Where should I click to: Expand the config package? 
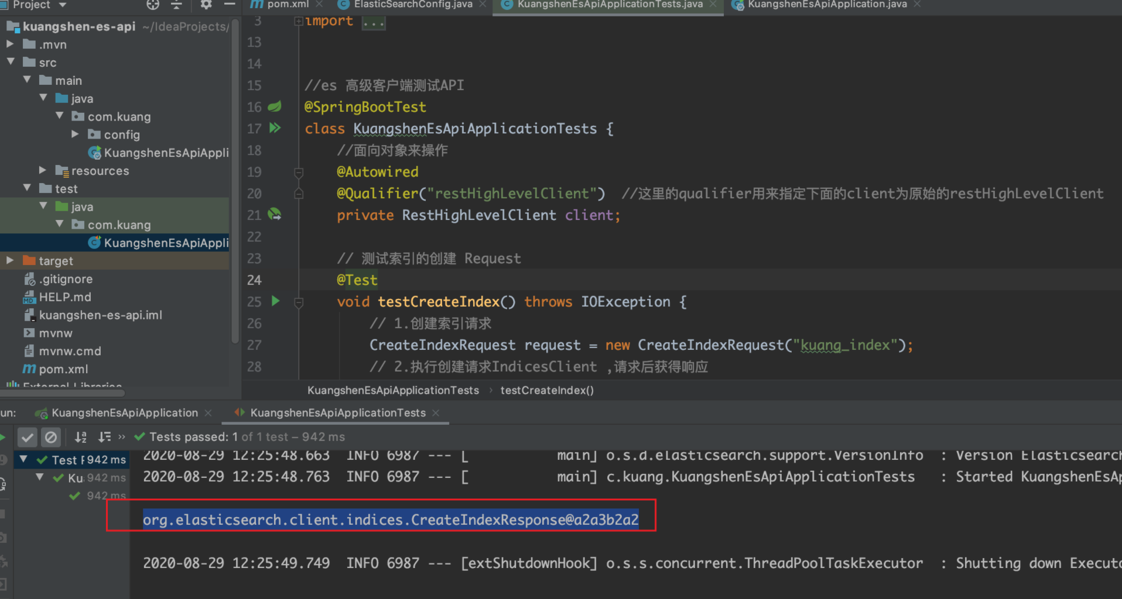(76, 134)
